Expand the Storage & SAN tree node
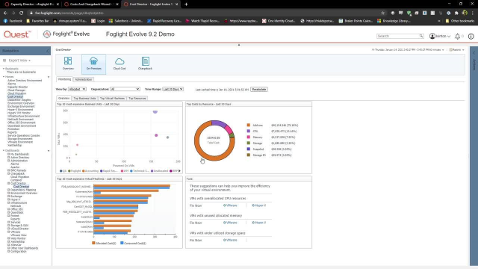The width and height of the screenshot is (478, 269). pyautogui.click(x=8, y=226)
